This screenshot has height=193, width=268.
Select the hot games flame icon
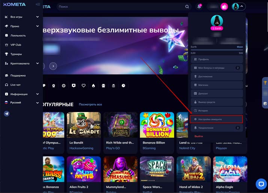pyautogui.click(x=93, y=86)
